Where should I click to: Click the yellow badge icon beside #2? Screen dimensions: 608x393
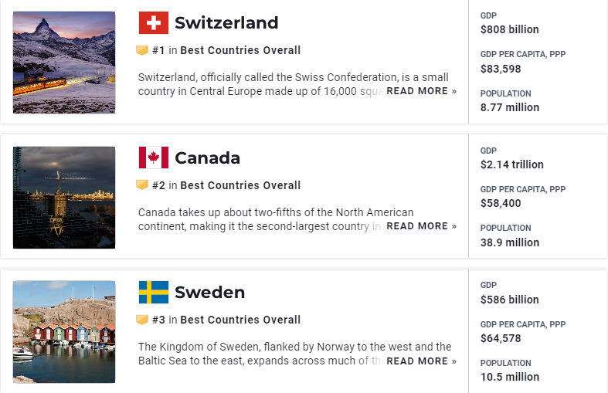coord(142,185)
